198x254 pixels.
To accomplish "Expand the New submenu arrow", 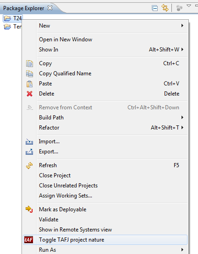I will 182,26.
